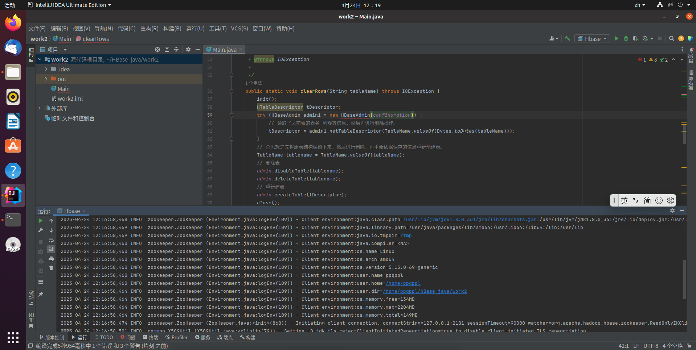The height and width of the screenshot is (350, 696).
Task: Print the console output
Action: click(x=51, y=259)
